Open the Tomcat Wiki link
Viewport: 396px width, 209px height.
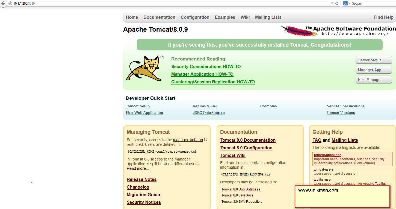233,155
